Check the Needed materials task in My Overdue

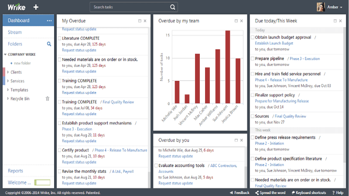click(60, 60)
